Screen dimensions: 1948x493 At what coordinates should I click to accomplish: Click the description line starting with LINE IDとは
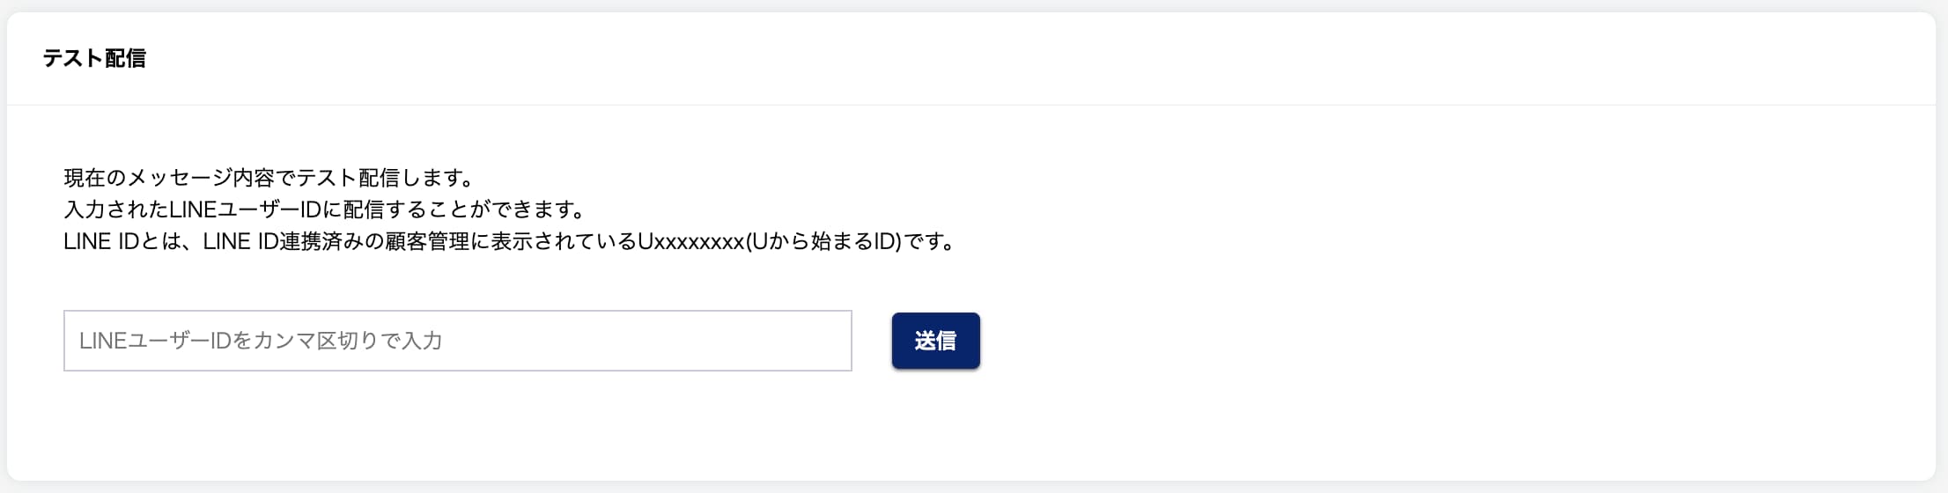tap(510, 241)
